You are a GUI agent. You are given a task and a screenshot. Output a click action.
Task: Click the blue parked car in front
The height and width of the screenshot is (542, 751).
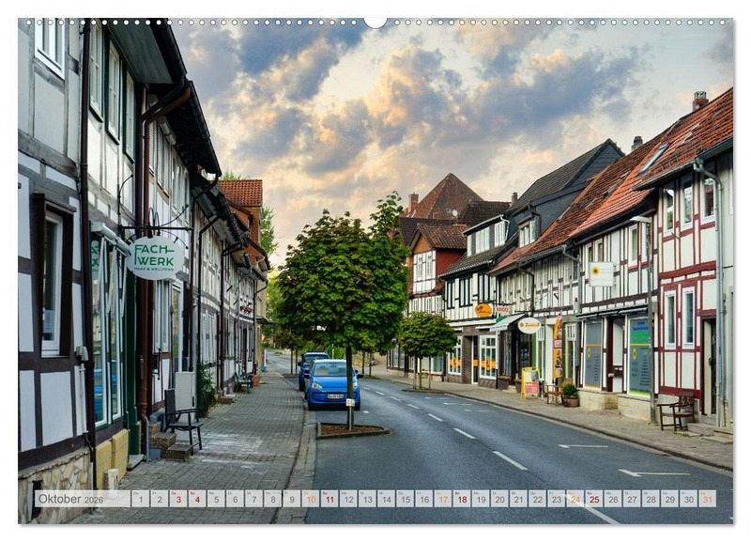click(330, 383)
